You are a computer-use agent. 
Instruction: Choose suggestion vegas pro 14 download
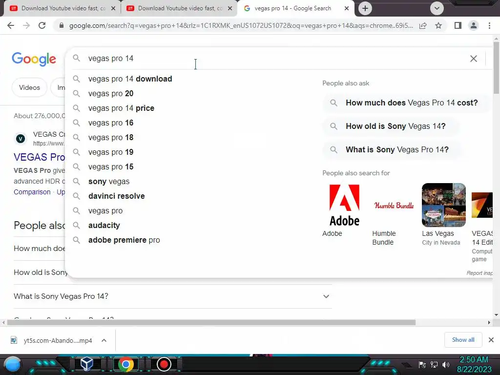[130, 79]
